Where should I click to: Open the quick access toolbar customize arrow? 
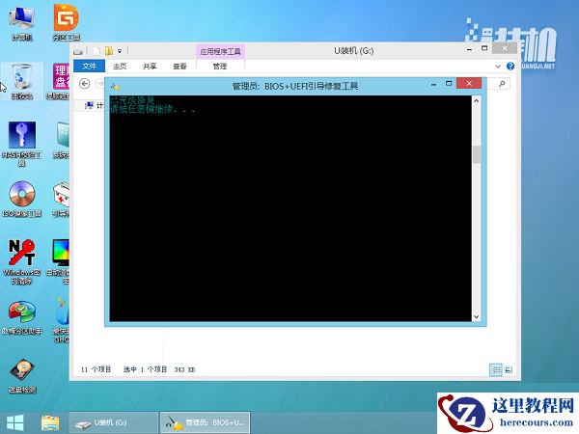click(120, 51)
